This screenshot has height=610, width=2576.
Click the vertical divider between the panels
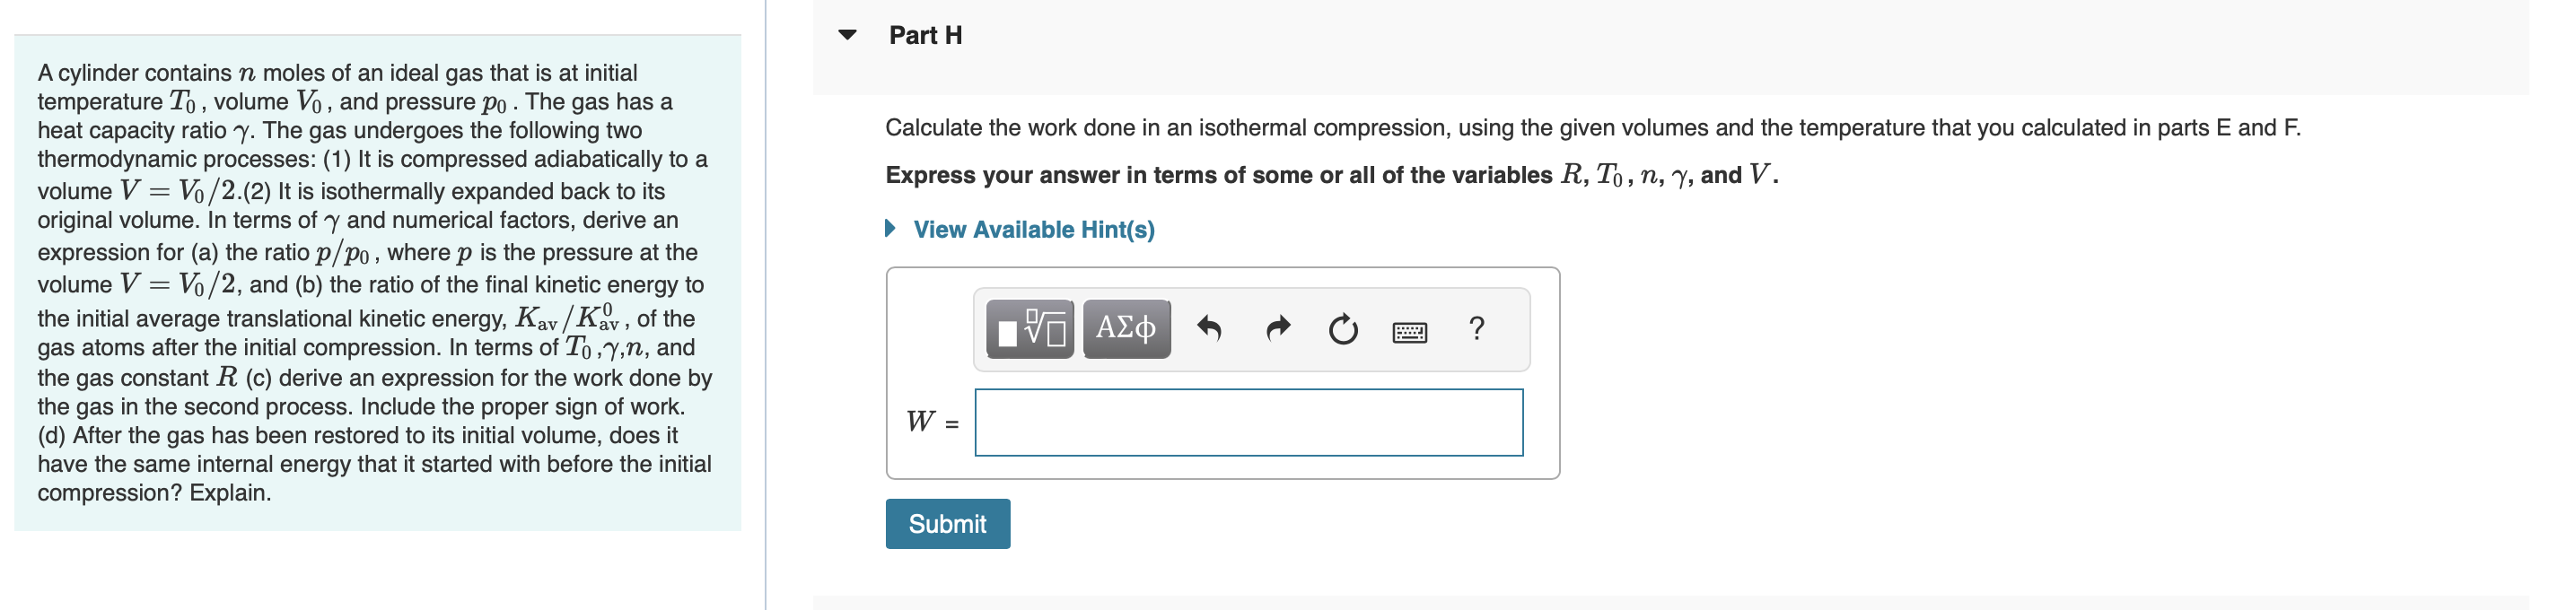coord(766,305)
